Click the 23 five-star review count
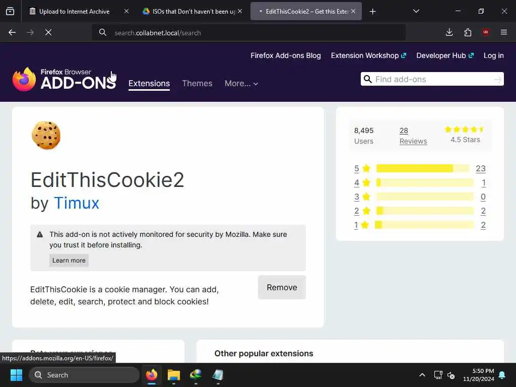Image resolution: width=516 pixels, height=387 pixels. (480, 168)
